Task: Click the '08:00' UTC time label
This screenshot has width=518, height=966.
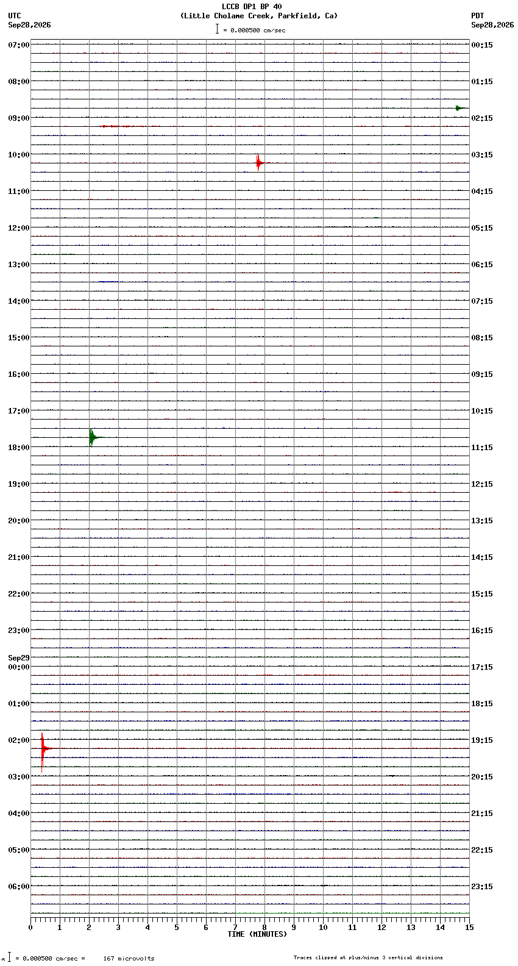Action: pyautogui.click(x=19, y=82)
